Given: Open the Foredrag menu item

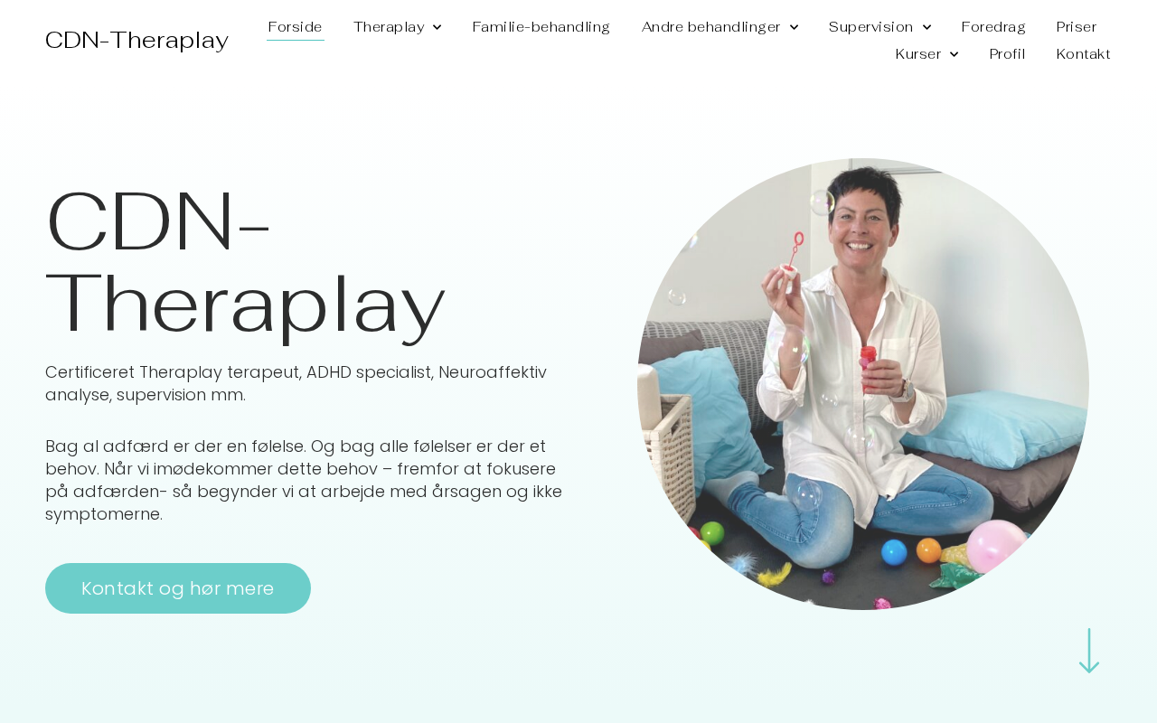Looking at the screenshot, I should coord(993,27).
